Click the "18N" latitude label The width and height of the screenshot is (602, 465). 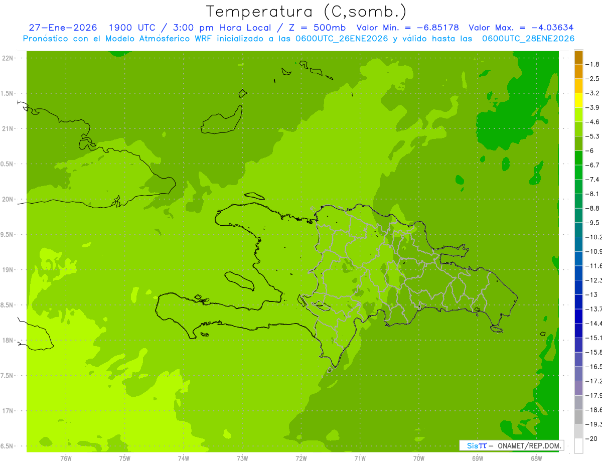[x=8, y=341]
